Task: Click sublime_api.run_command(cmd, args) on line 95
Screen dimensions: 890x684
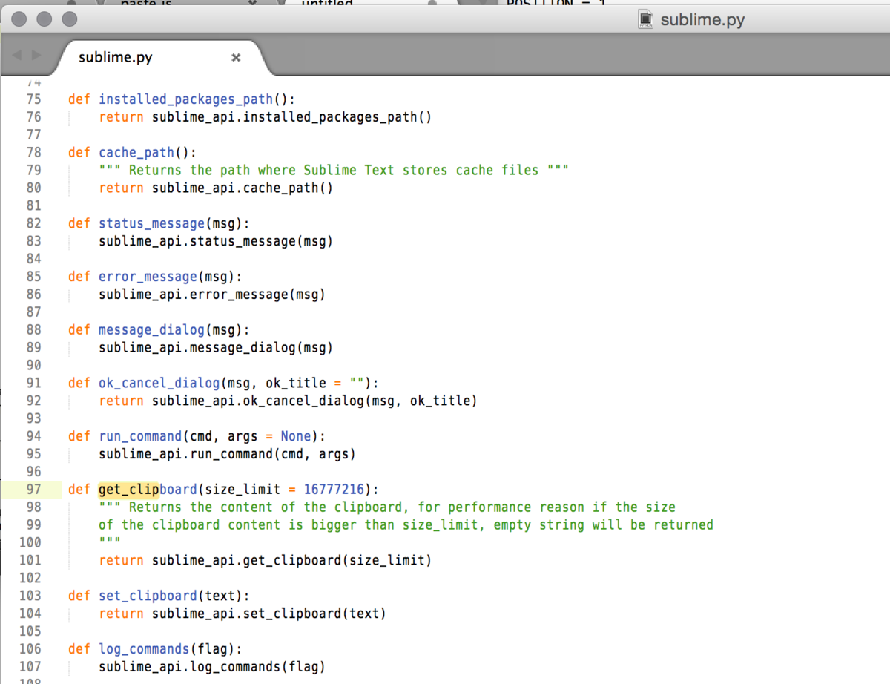Action: point(228,455)
